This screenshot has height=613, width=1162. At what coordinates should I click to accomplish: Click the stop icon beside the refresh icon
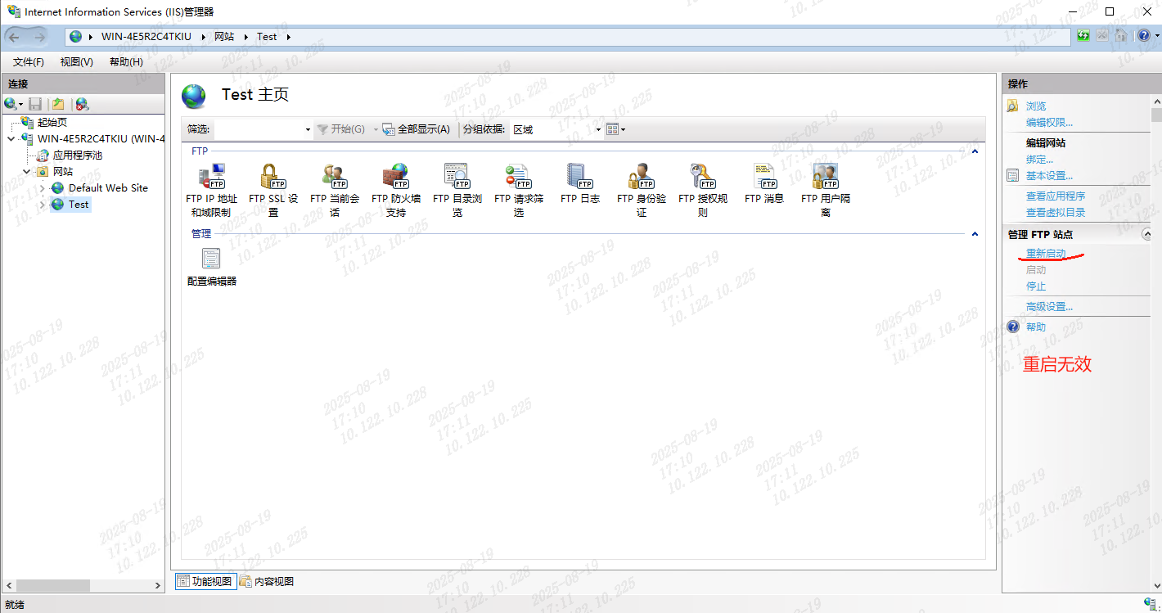pyautogui.click(x=1102, y=36)
